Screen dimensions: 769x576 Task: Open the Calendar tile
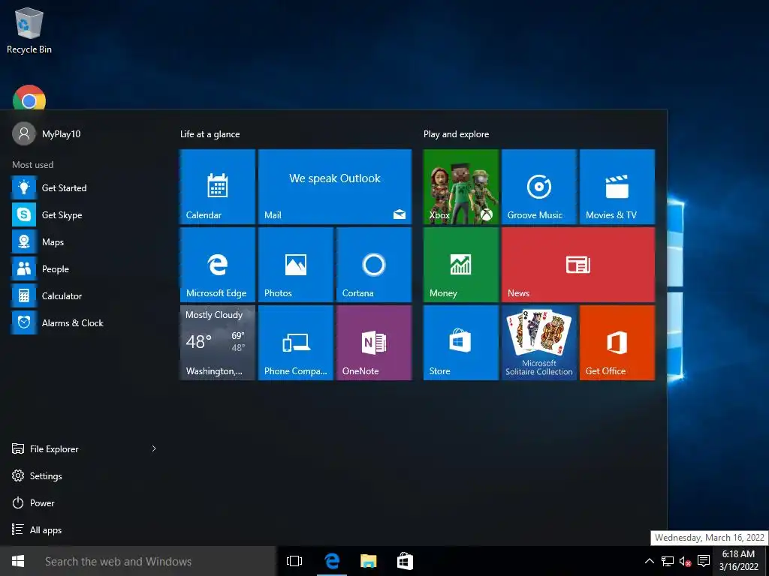(217, 187)
